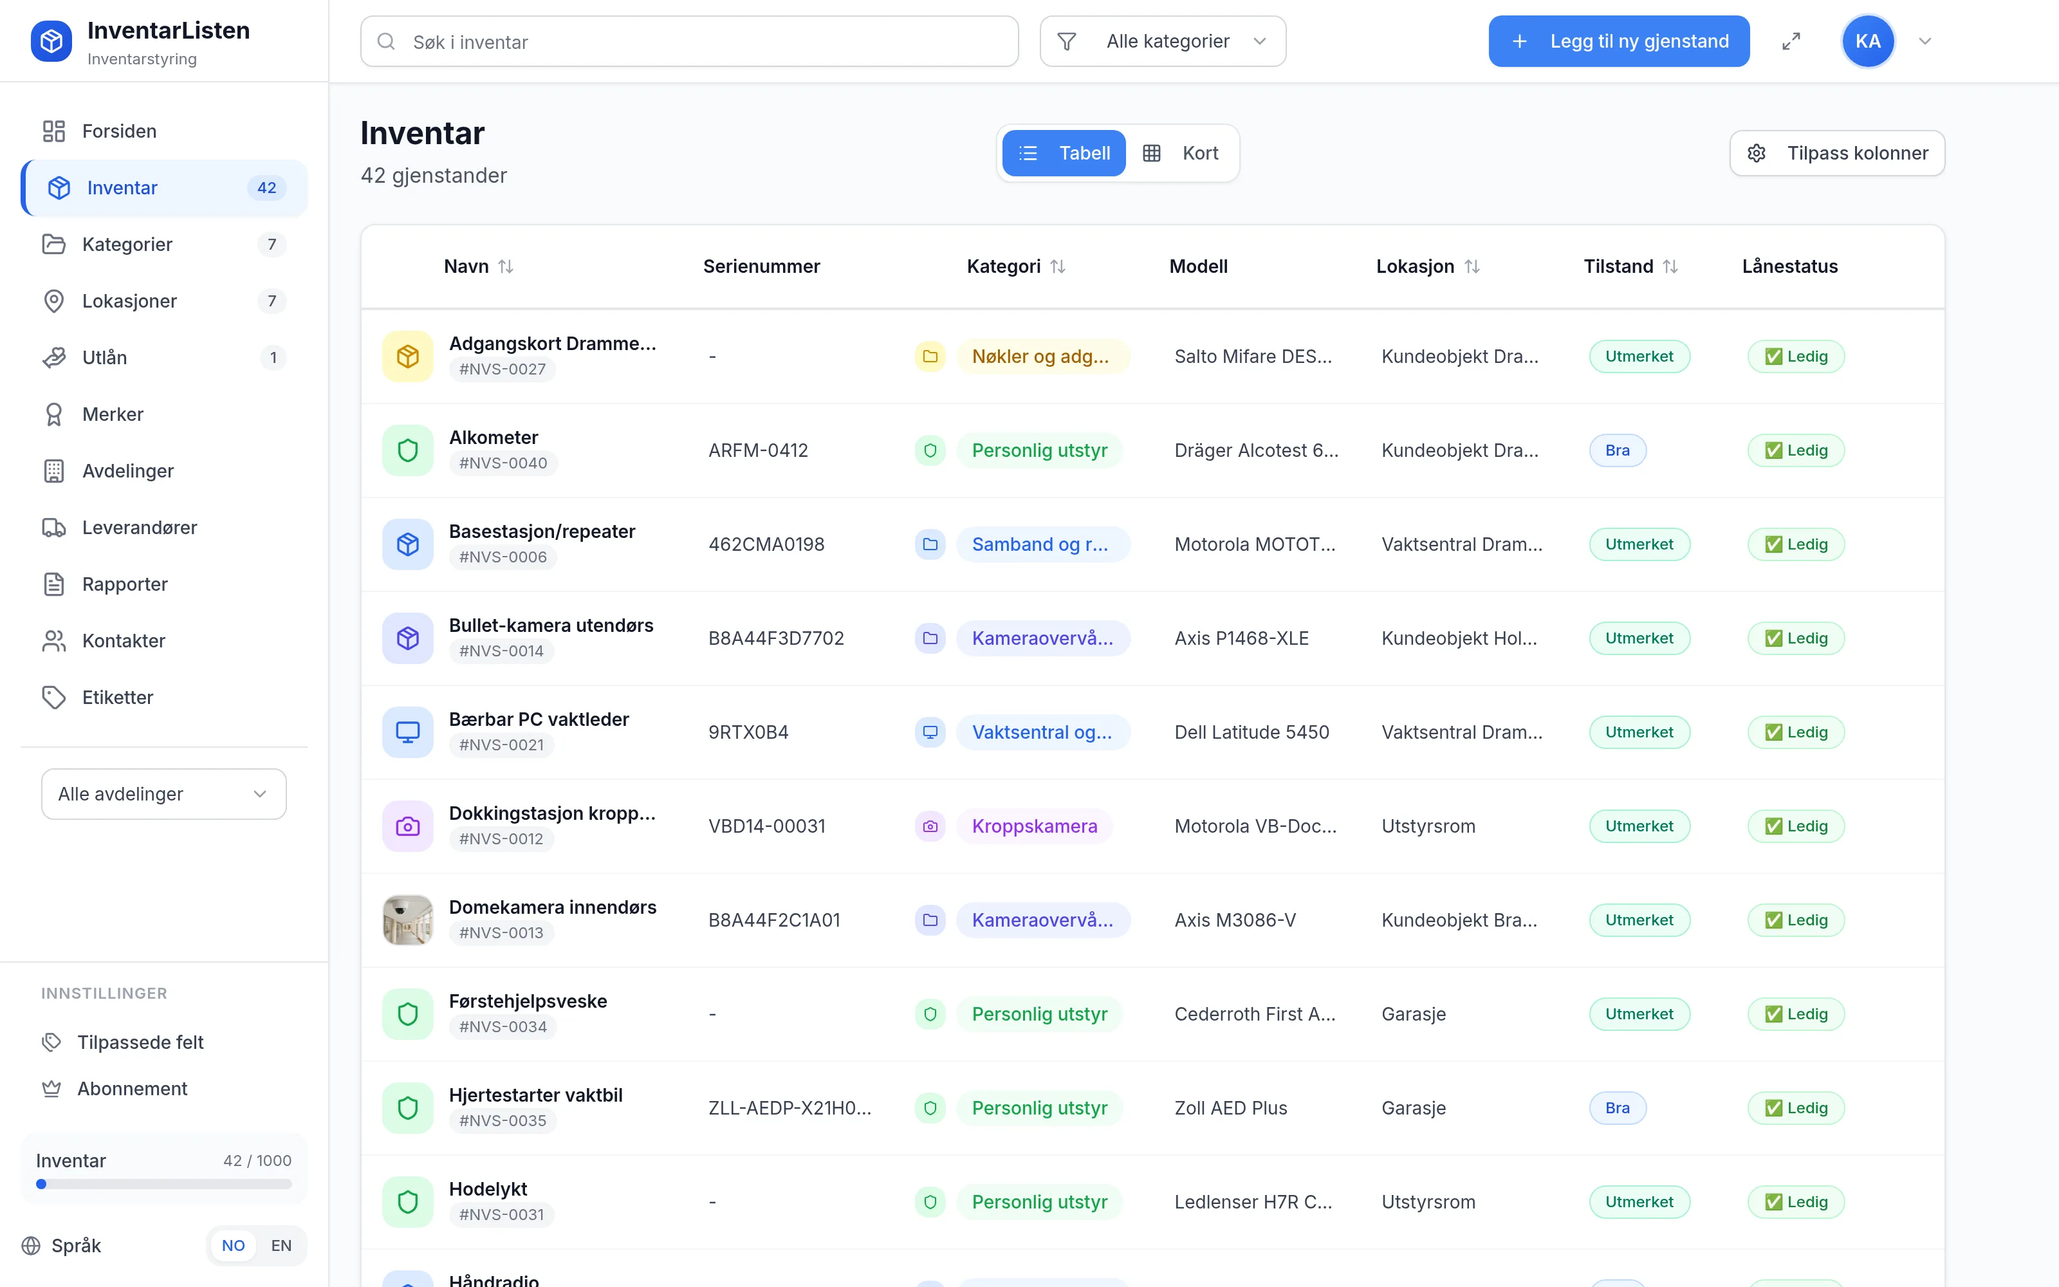This screenshot has width=2059, height=1287.
Task: Open the Alle avdelinger dropdown
Action: [163, 794]
